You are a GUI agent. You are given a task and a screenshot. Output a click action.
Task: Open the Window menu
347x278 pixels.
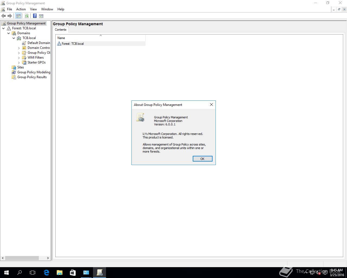pyautogui.click(x=47, y=9)
